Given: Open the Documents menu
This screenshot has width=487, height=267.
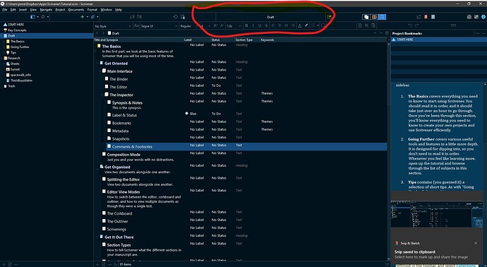Looking at the screenshot, I should point(76,10).
